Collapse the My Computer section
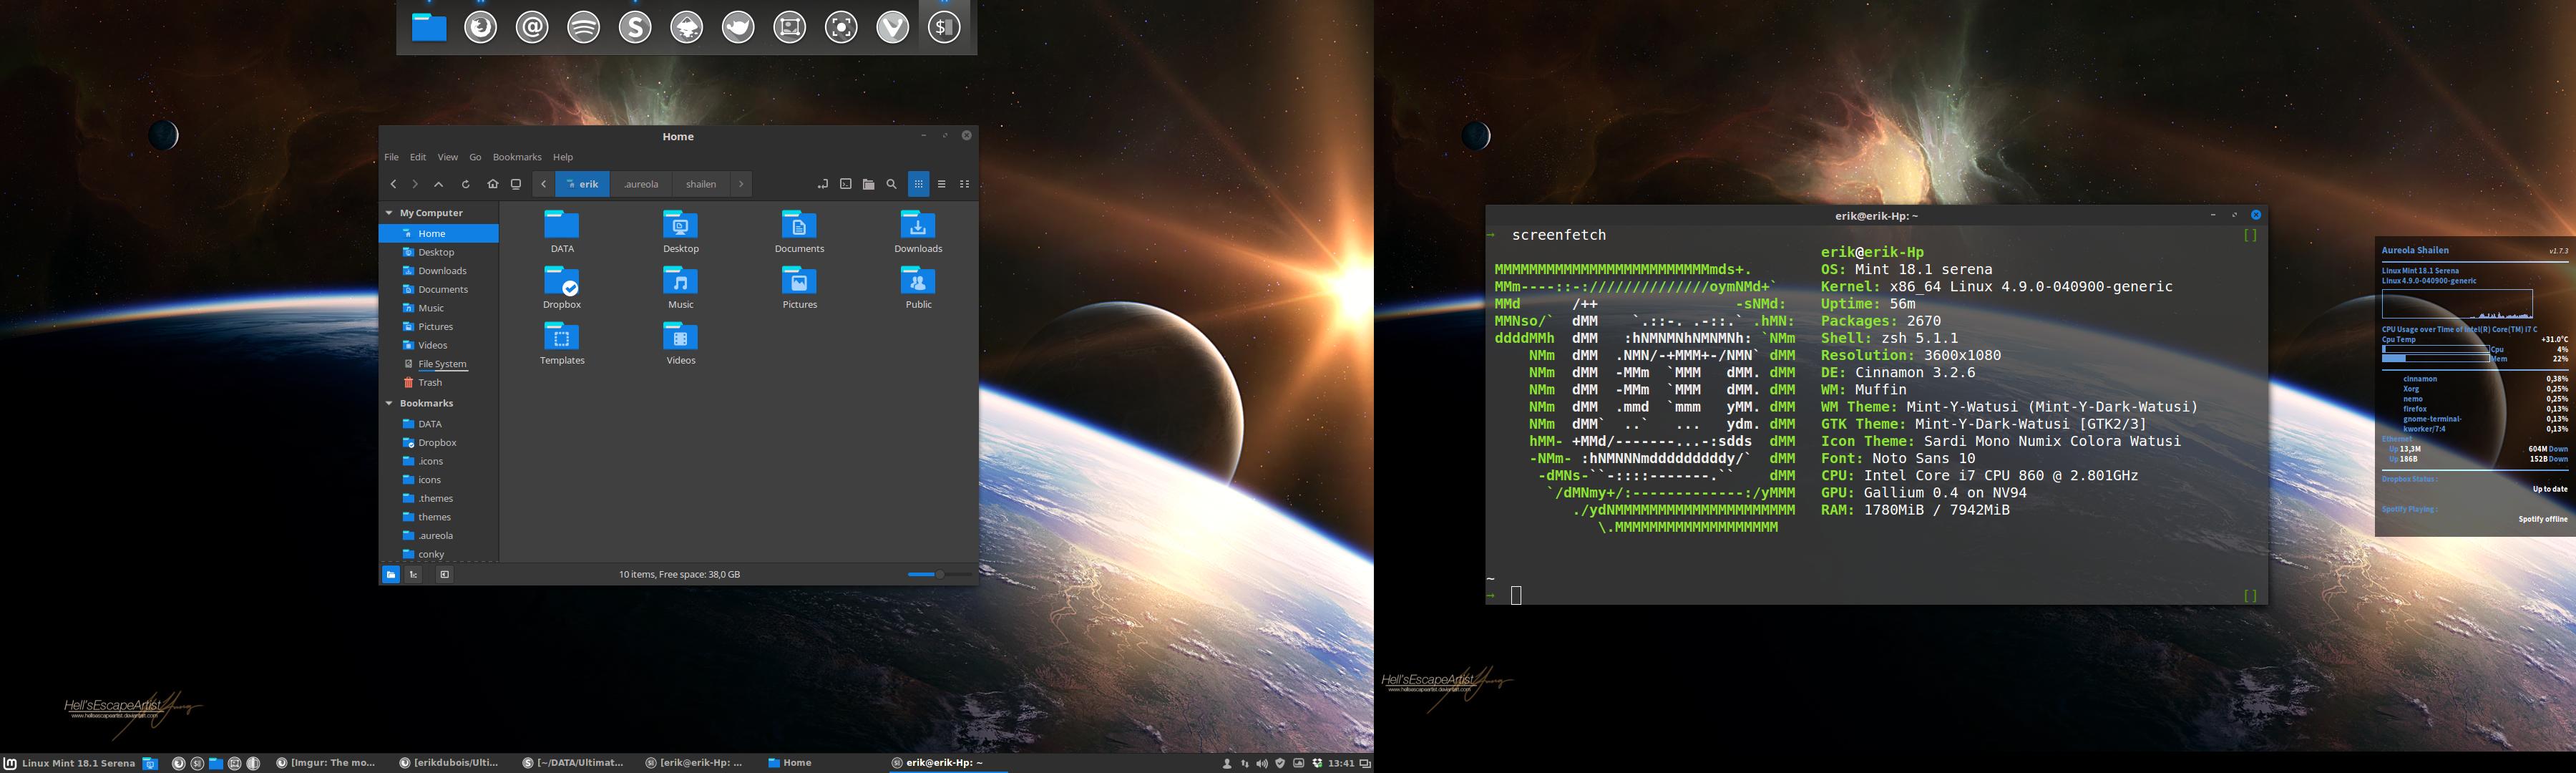2576x773 pixels. (x=389, y=213)
